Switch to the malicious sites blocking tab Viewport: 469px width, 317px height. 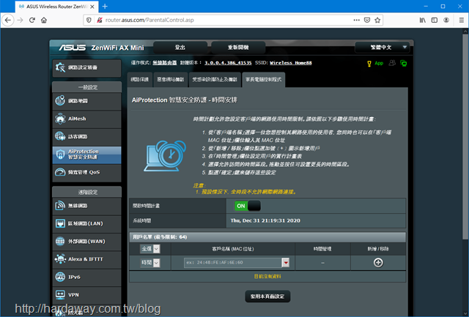pyautogui.click(x=171, y=80)
